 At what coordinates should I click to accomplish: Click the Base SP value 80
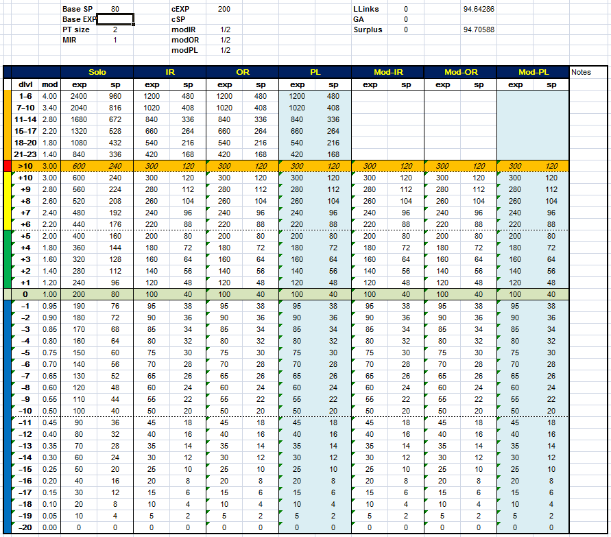tap(115, 10)
